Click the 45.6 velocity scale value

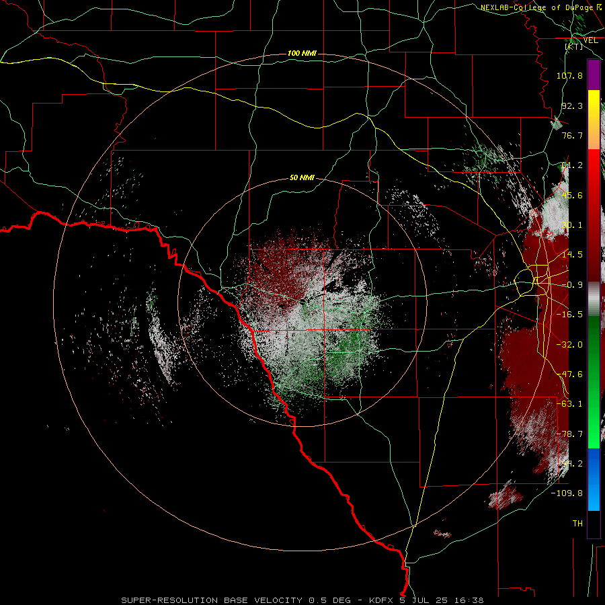572,195
